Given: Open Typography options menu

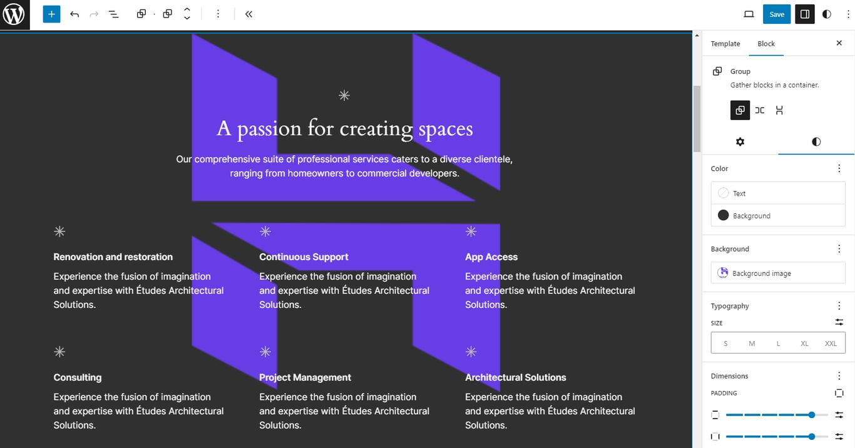Looking at the screenshot, I should (x=839, y=305).
